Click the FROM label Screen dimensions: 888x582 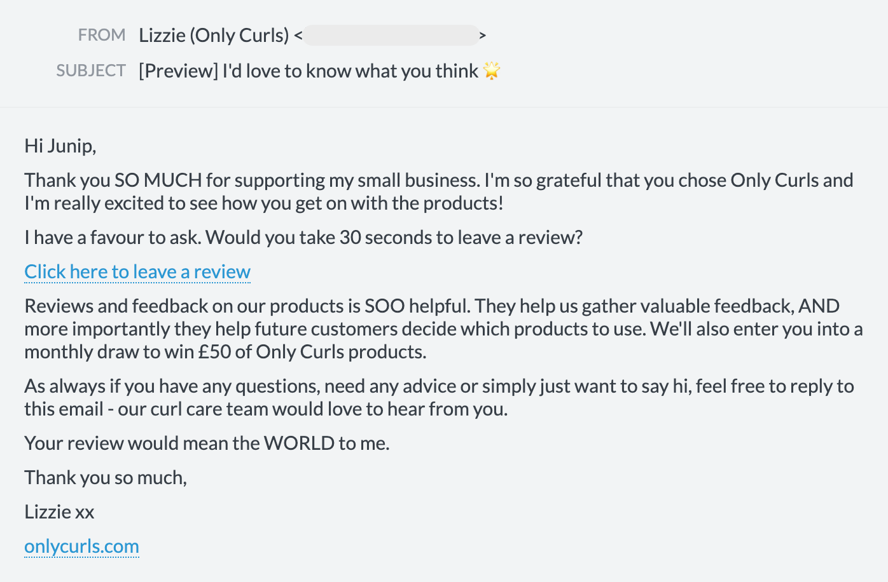tap(102, 35)
